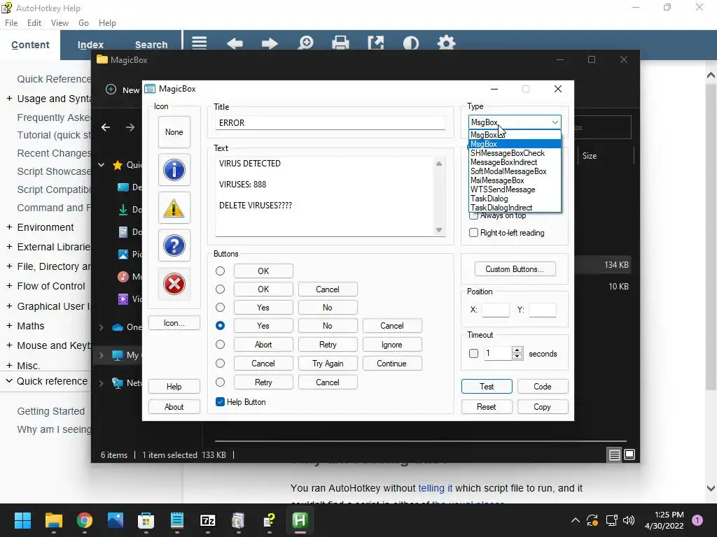Click the Position X input field

pos(496,310)
